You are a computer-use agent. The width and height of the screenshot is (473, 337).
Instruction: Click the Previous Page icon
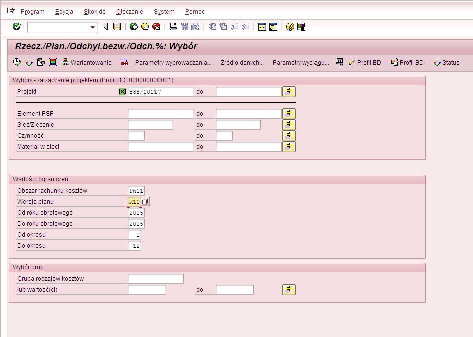click(224, 27)
